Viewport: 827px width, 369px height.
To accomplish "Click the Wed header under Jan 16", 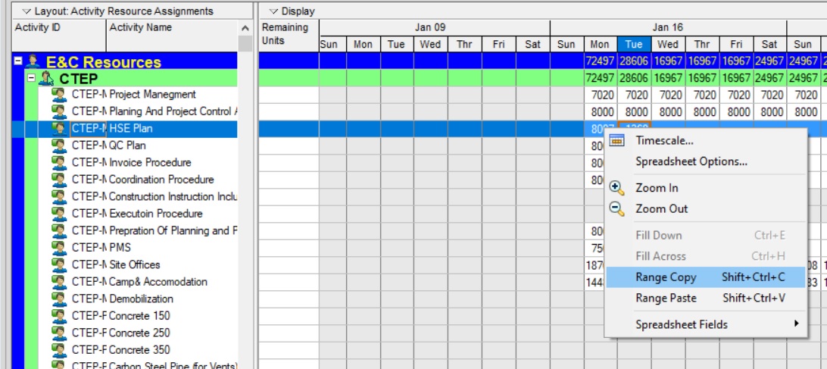I will [x=668, y=45].
